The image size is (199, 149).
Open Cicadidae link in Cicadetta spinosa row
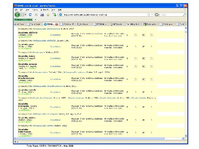55,66
